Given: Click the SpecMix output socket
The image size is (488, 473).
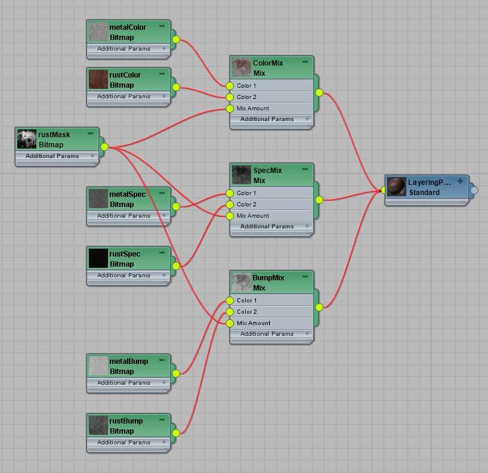Looking at the screenshot, I should (x=319, y=200).
